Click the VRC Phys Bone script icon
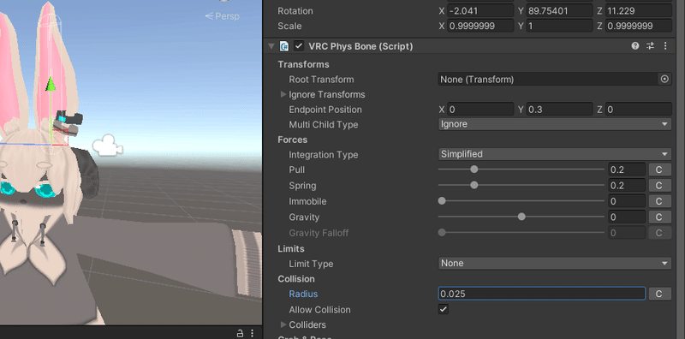 point(285,46)
